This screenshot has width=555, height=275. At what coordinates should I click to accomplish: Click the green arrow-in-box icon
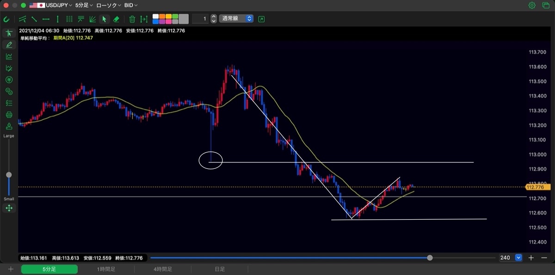[x=262, y=19]
